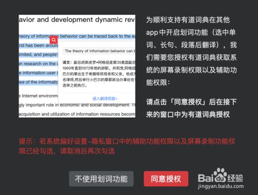Click the source text field 'The theory of information behavior'

pos(99,51)
